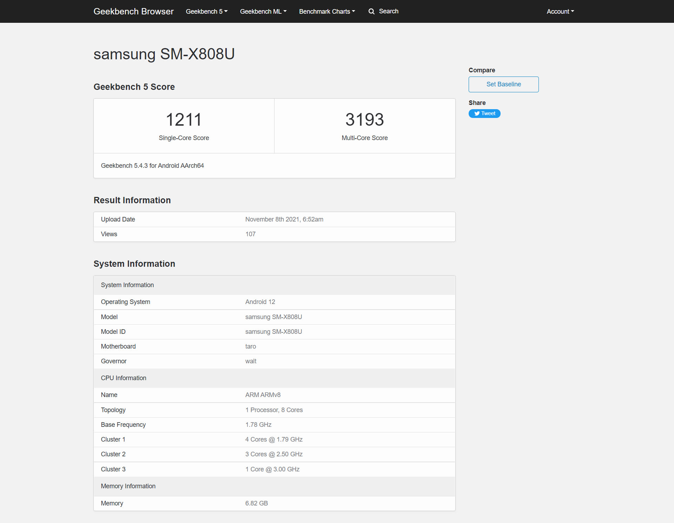Click the Model ID row value
Image resolution: width=674 pixels, height=523 pixels.
[273, 332]
